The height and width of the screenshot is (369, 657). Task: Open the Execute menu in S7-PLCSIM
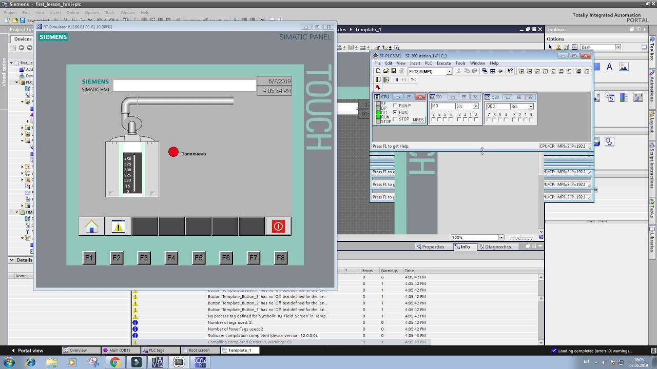coord(443,63)
